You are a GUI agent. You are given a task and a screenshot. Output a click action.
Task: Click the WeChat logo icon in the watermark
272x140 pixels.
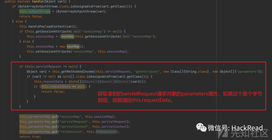point(201,128)
